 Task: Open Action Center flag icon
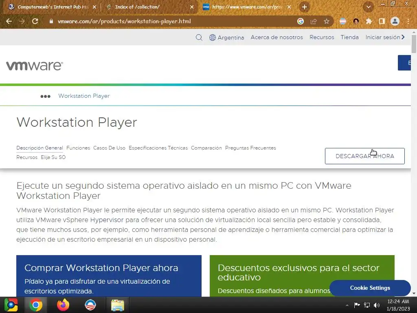(357, 305)
